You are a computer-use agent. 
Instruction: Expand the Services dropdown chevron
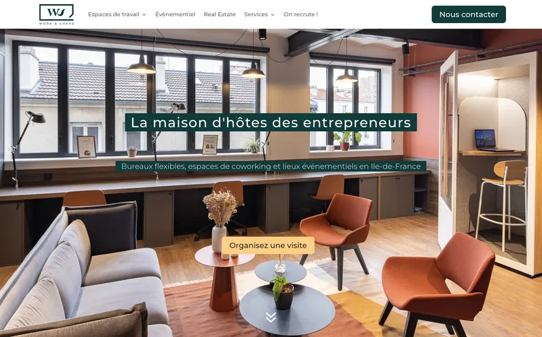pyautogui.click(x=272, y=14)
